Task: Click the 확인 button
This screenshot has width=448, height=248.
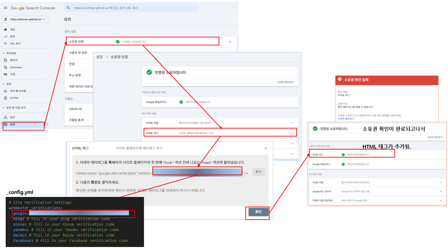Action: 258,212
